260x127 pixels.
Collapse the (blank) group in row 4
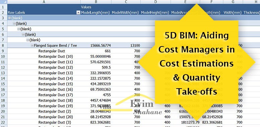(x=14, y=24)
